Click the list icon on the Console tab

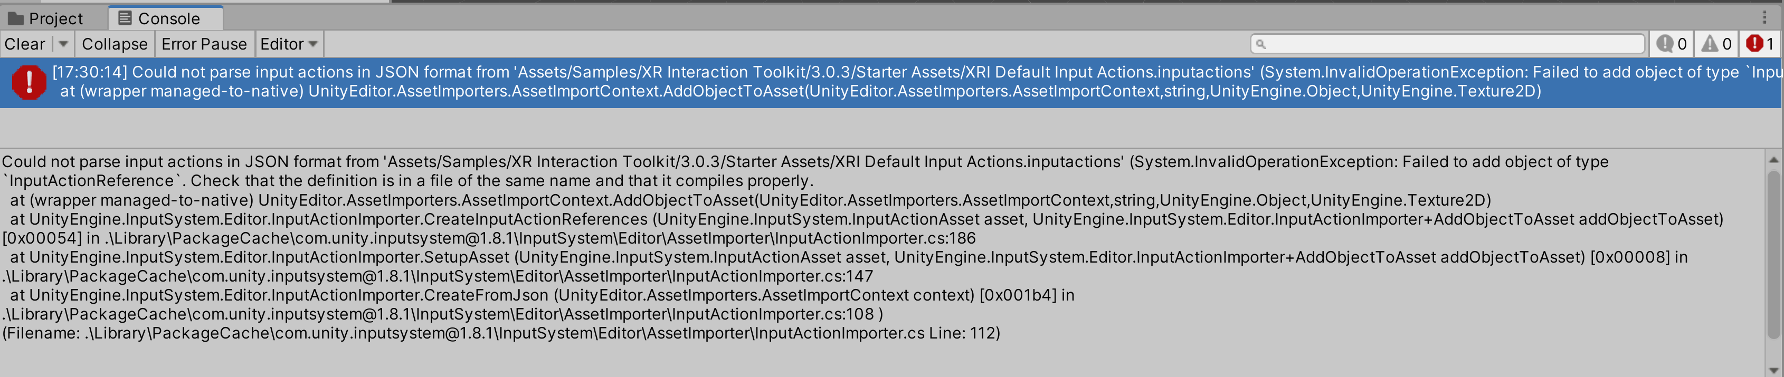tap(125, 18)
